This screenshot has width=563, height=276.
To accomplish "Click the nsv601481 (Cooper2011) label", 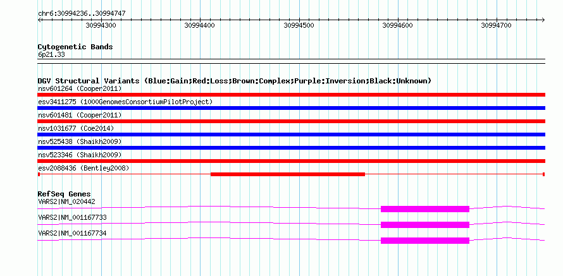I will coord(80,115).
